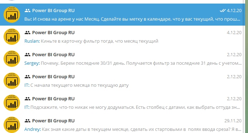Viewport: 248px width, 133px height.
Task: Click 'Power BI Group RU' title in the highlighted row
Action: point(53,11)
